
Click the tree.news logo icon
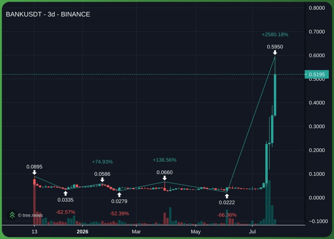[x=12, y=215]
